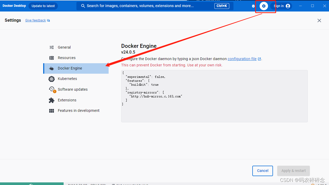Click the Docker Desktop title text
The height and width of the screenshot is (185, 329).
pyautogui.click(x=14, y=6)
